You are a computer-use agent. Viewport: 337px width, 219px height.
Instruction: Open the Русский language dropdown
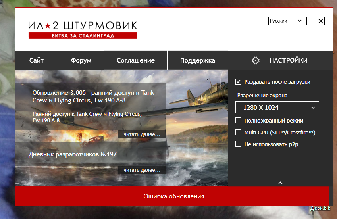[286, 21]
